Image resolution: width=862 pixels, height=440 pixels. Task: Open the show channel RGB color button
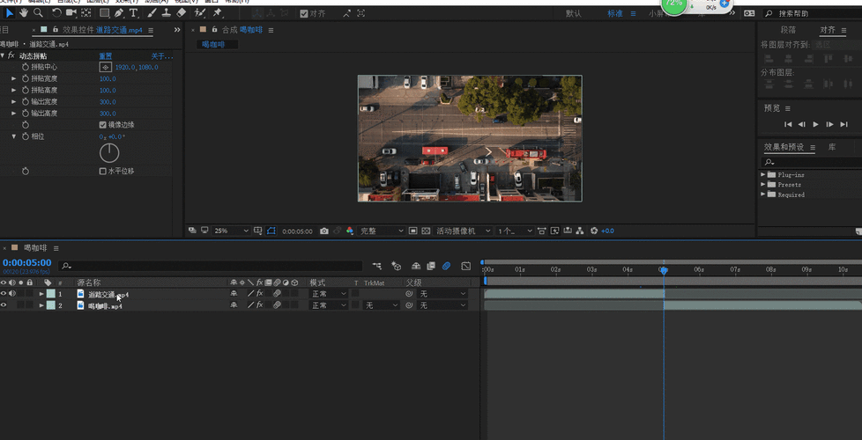(x=350, y=231)
